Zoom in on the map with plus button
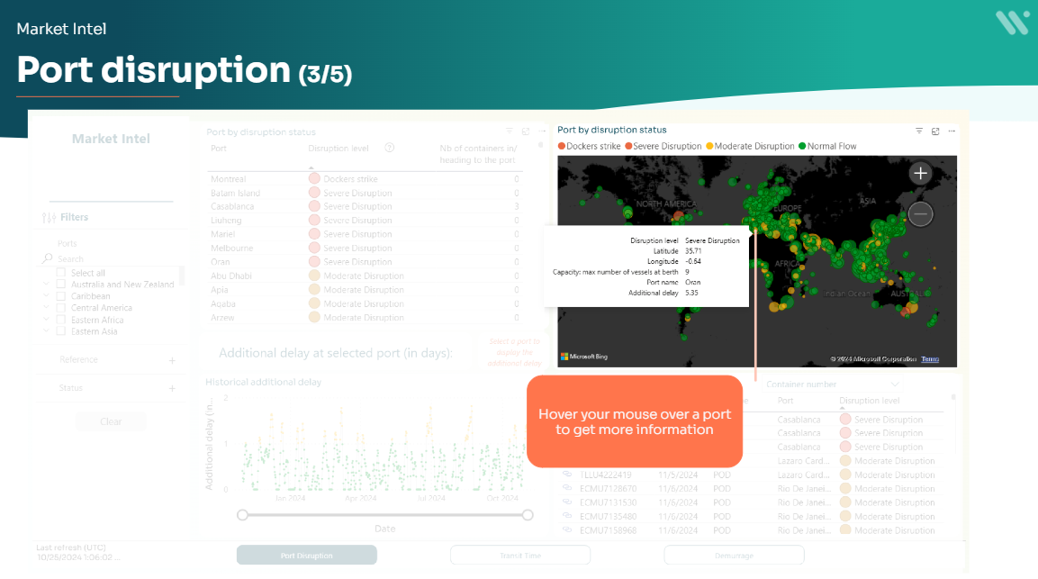Screen dimensions: 1038x579 pos(920,174)
